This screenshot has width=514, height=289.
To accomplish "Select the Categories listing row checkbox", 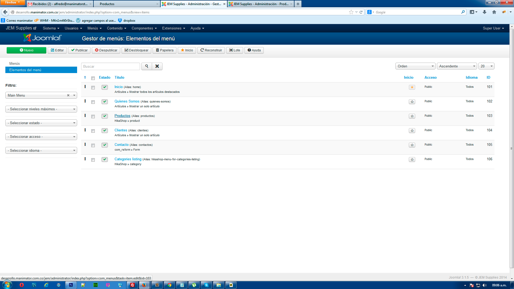I will 93,160.
